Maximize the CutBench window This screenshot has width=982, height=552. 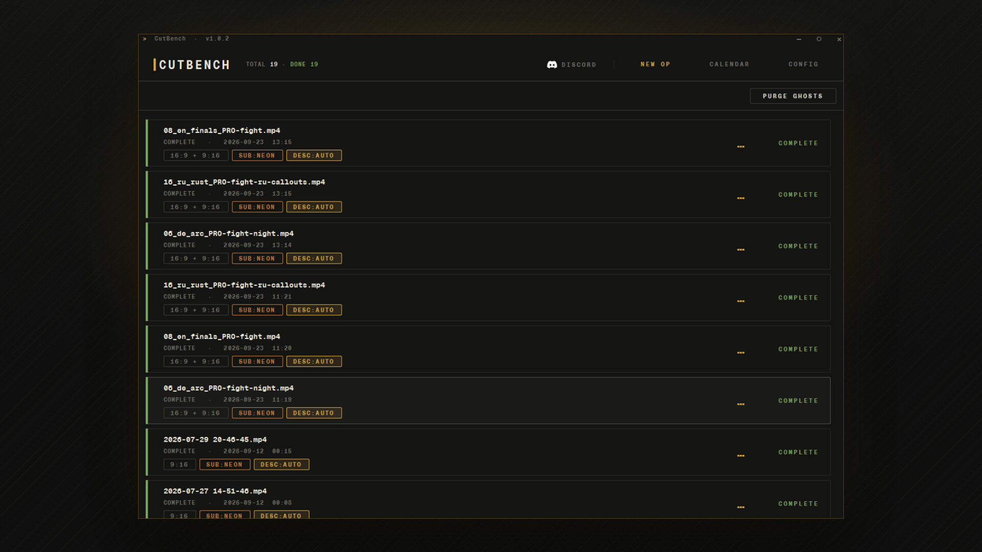point(819,39)
